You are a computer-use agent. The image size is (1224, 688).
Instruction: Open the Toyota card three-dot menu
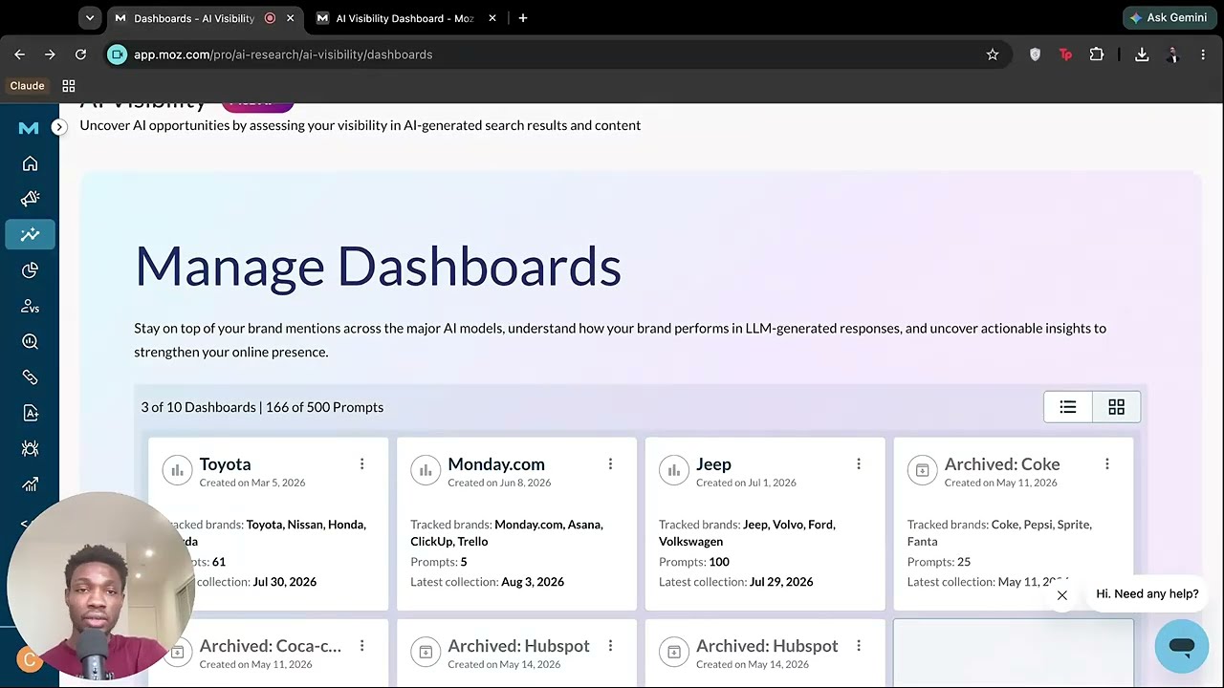pyautogui.click(x=361, y=464)
